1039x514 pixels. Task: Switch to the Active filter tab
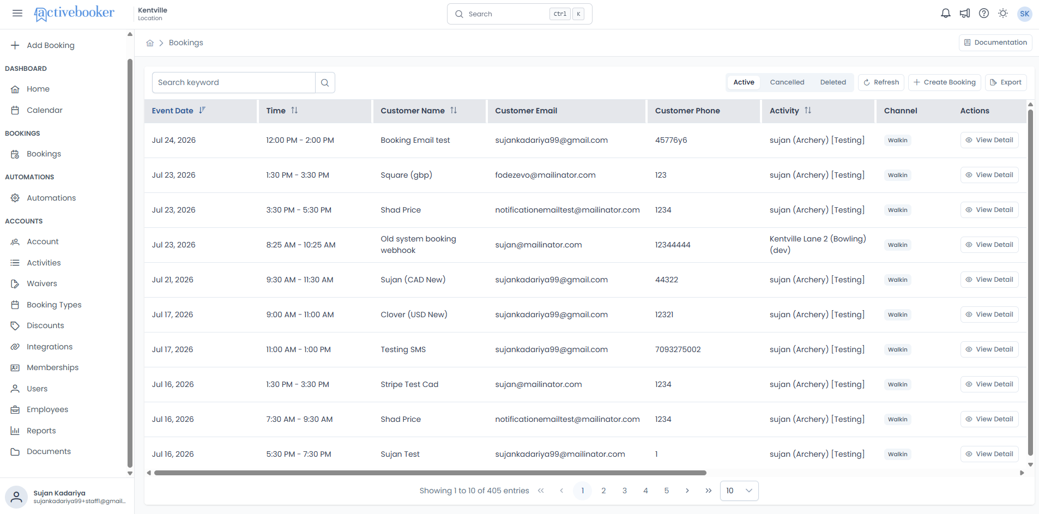coord(744,82)
